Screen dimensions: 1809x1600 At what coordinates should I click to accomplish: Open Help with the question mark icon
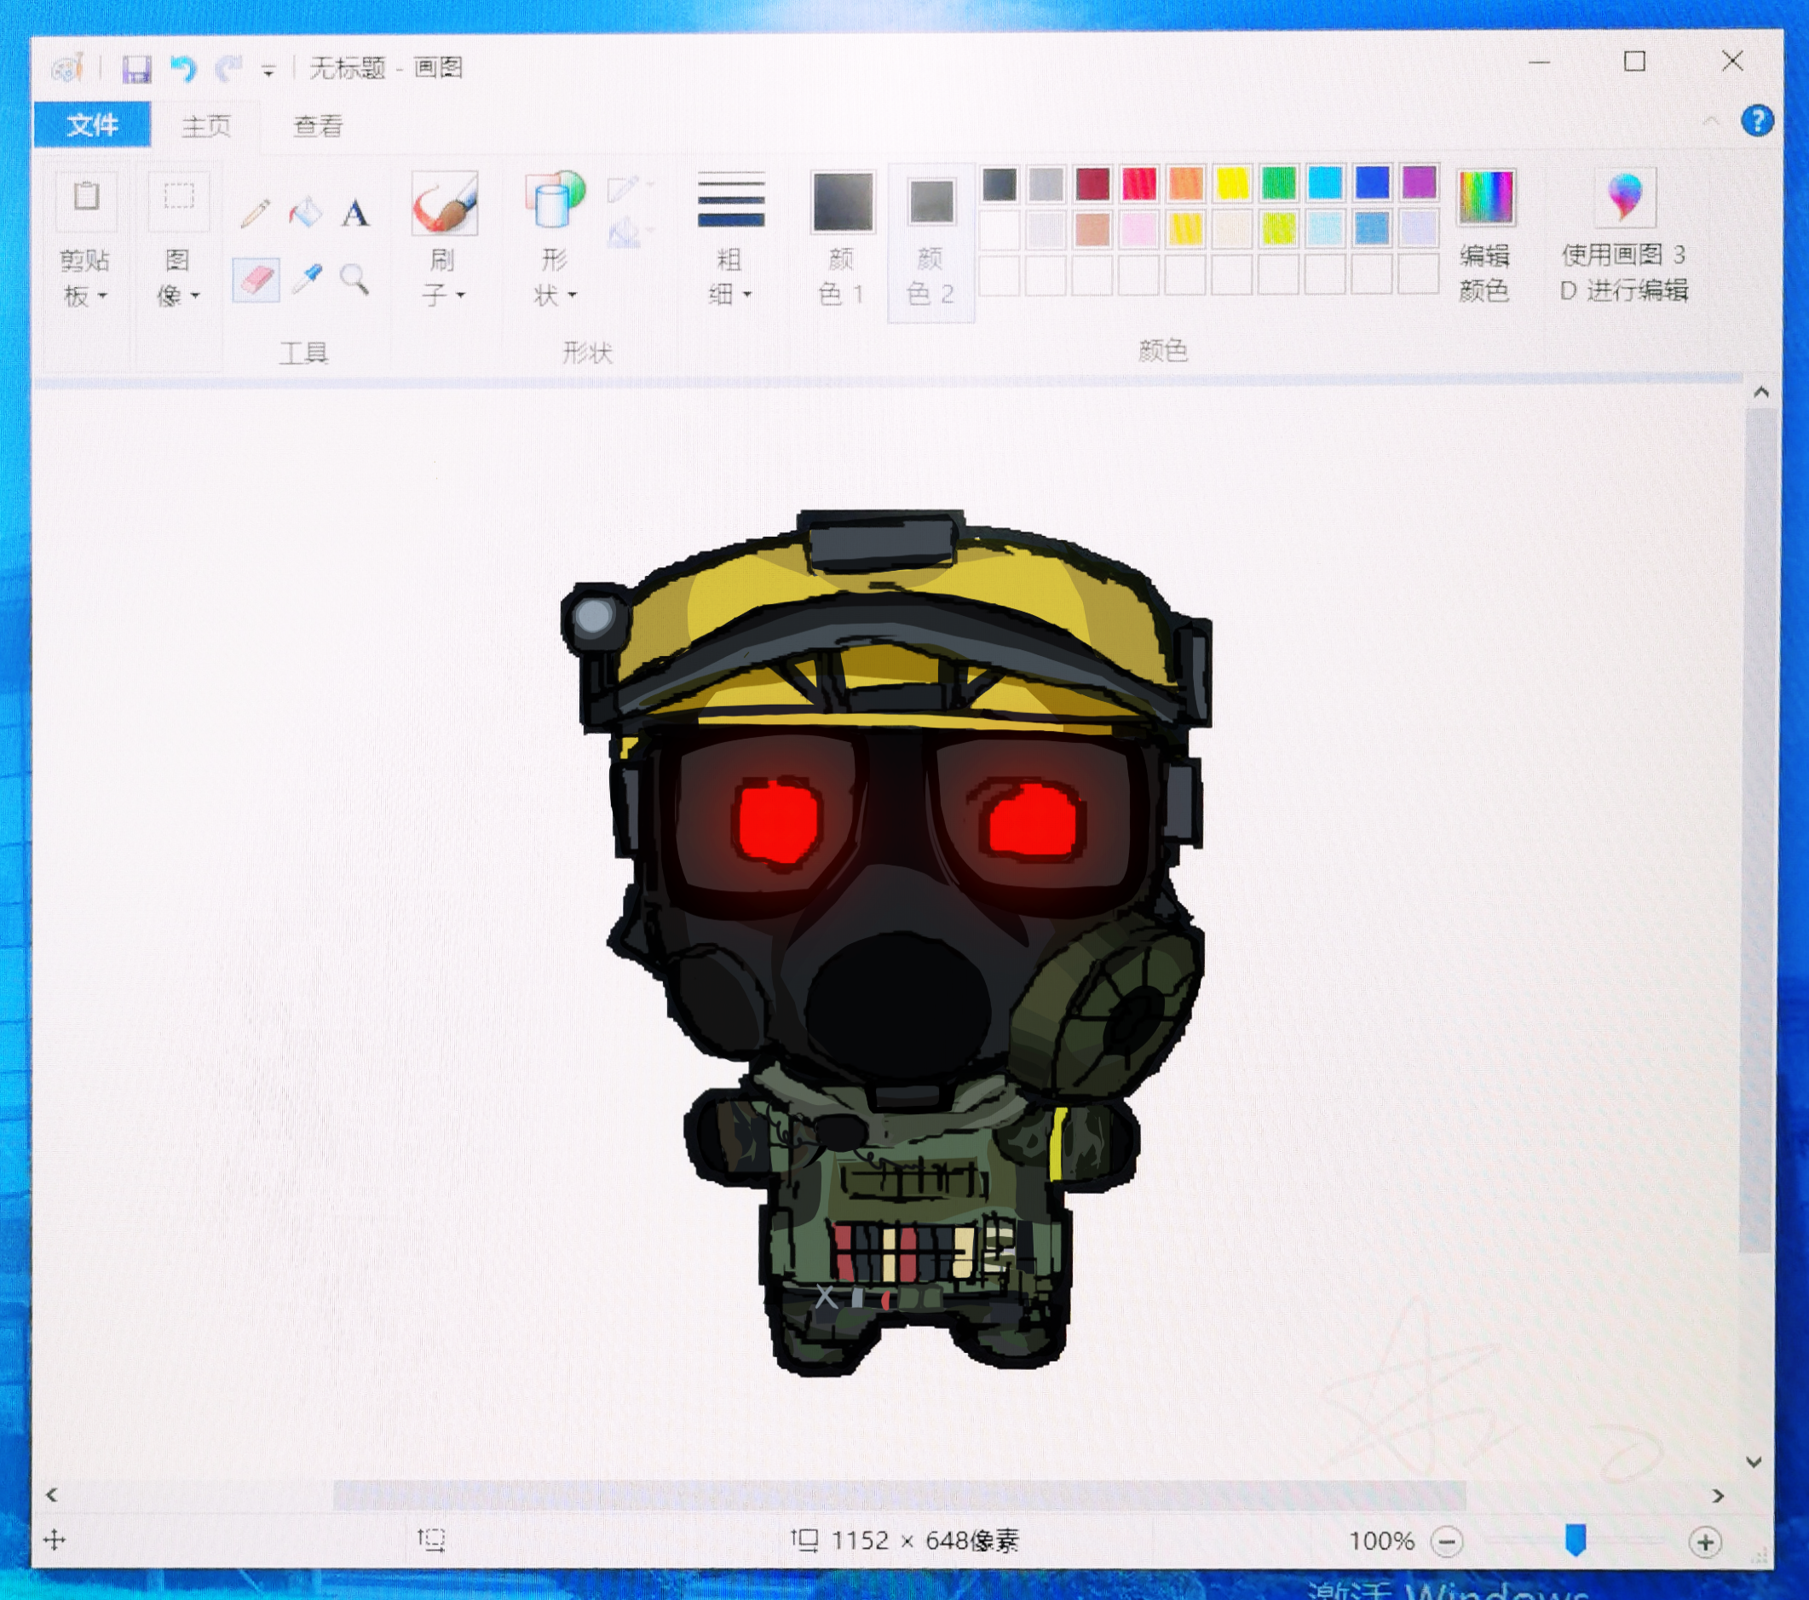click(1757, 120)
